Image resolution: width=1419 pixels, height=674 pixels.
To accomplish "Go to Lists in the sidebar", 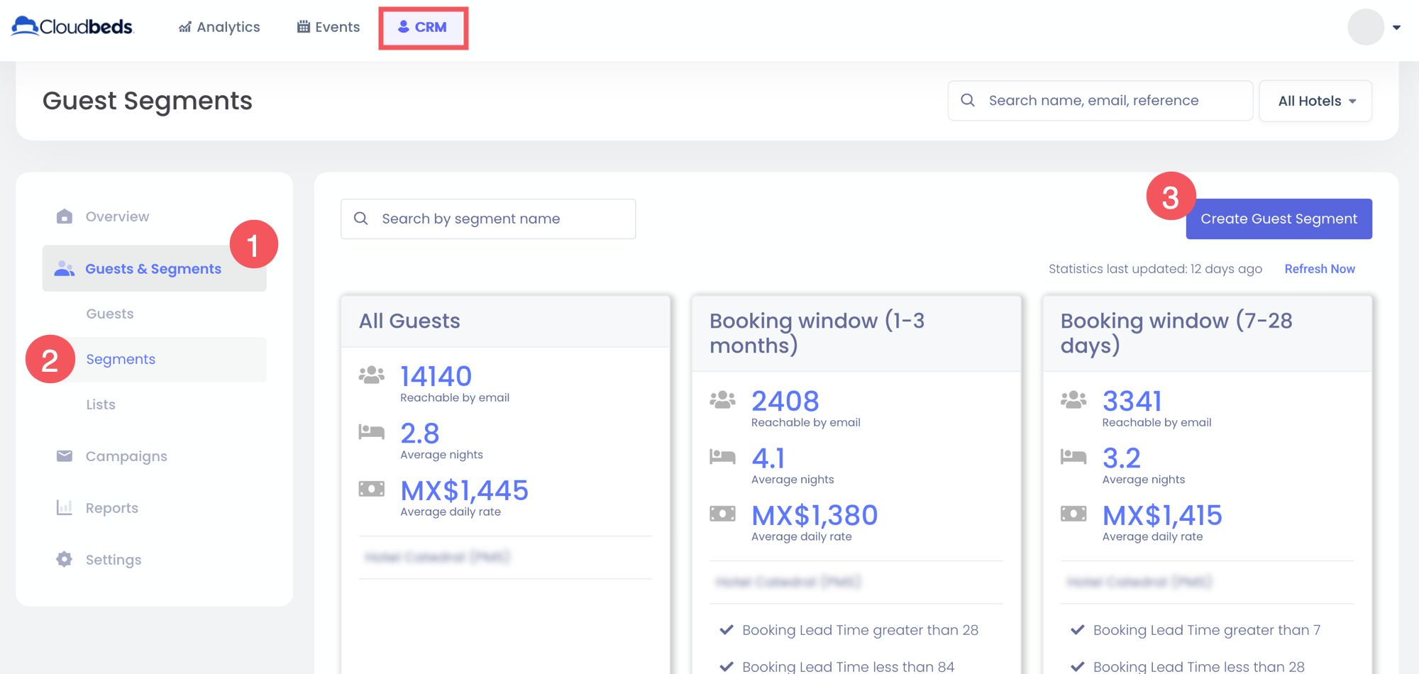I will (101, 404).
